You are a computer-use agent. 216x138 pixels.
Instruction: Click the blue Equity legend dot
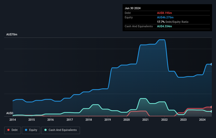click(26, 130)
